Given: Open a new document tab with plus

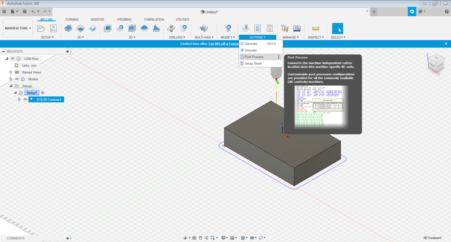Looking at the screenshot, I should coord(374,11).
